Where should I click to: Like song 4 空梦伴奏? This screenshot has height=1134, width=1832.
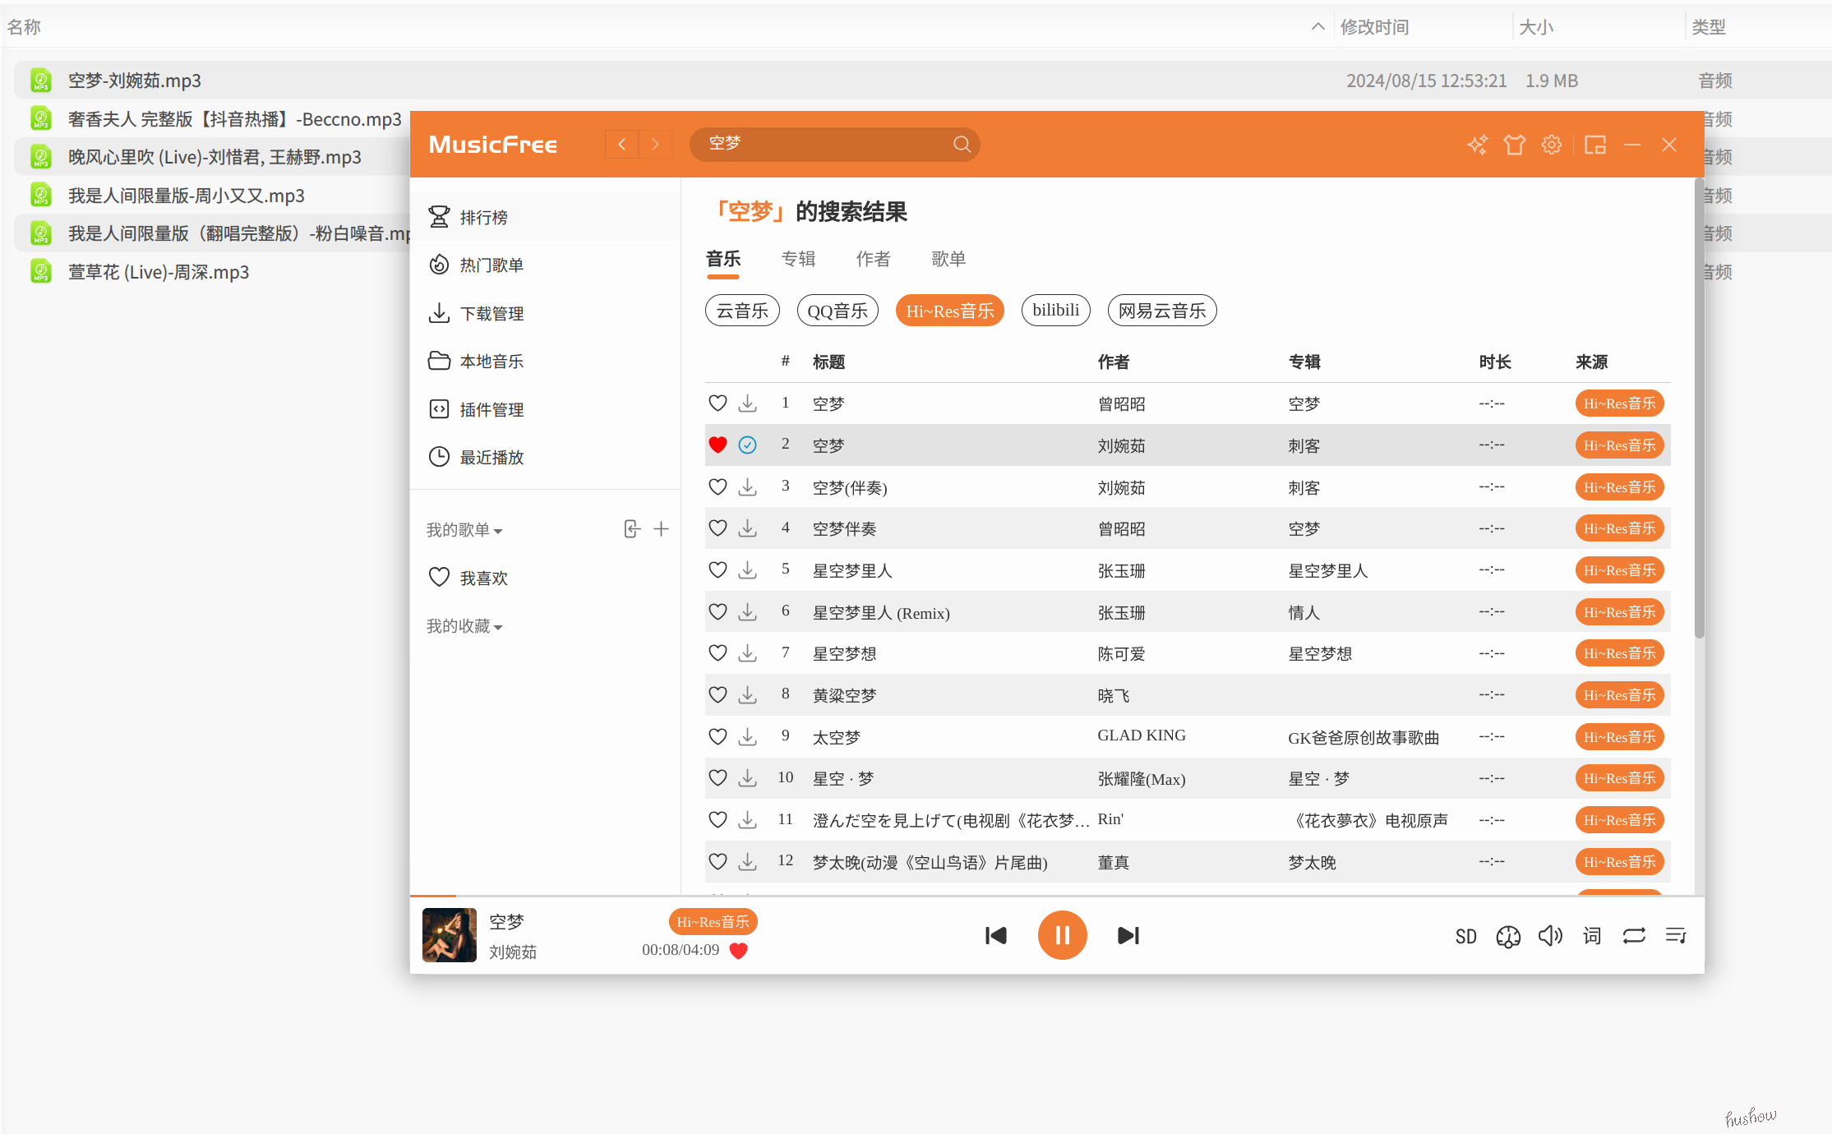(718, 528)
